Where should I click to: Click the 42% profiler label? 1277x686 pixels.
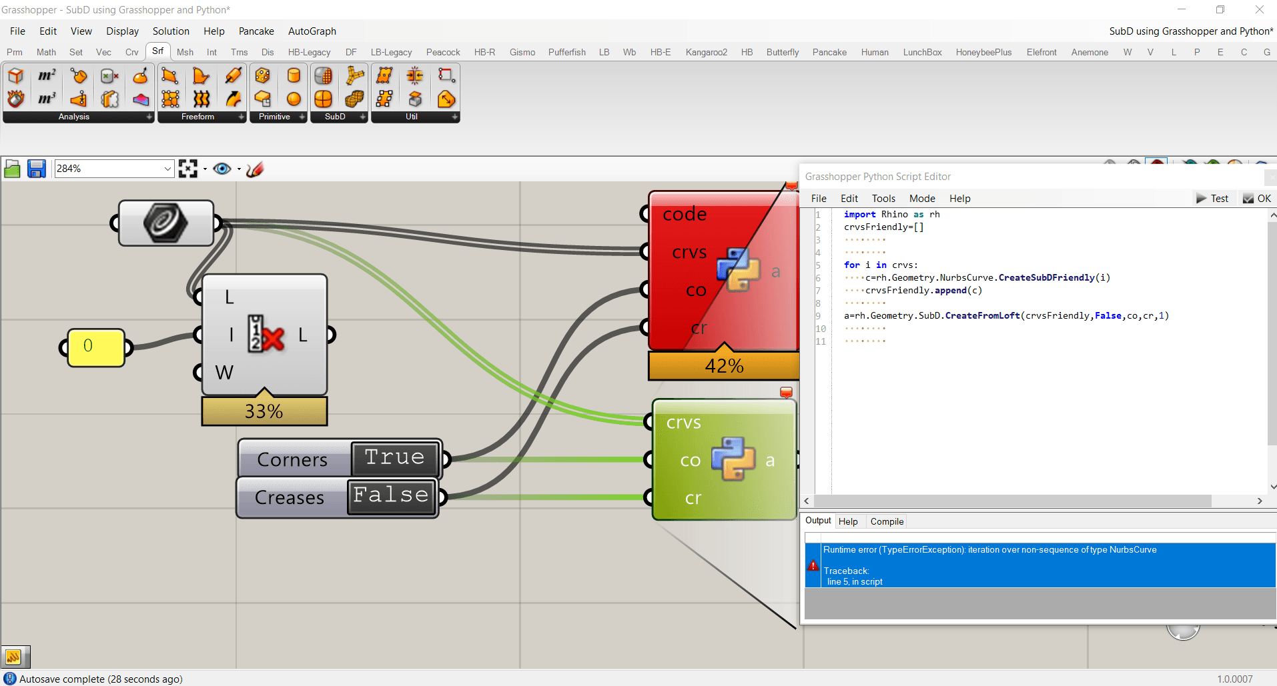click(x=724, y=366)
